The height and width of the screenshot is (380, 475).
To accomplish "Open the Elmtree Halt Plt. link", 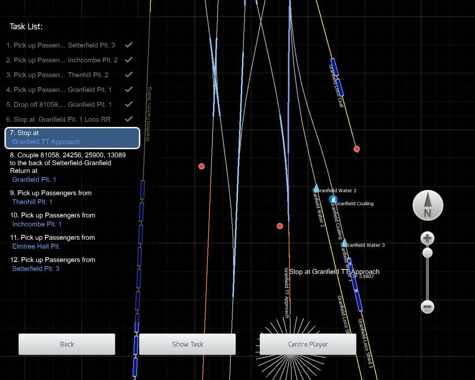I will [x=36, y=246].
